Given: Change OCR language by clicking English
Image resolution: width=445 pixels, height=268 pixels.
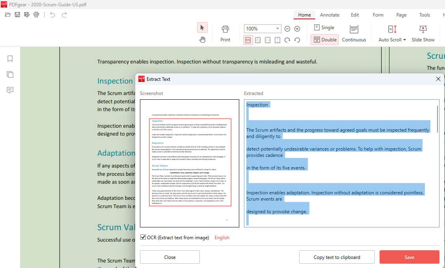Looking at the screenshot, I should pos(222,237).
